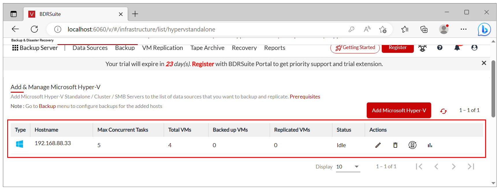
Task: Open the VM Replication menu
Action: pos(163,48)
